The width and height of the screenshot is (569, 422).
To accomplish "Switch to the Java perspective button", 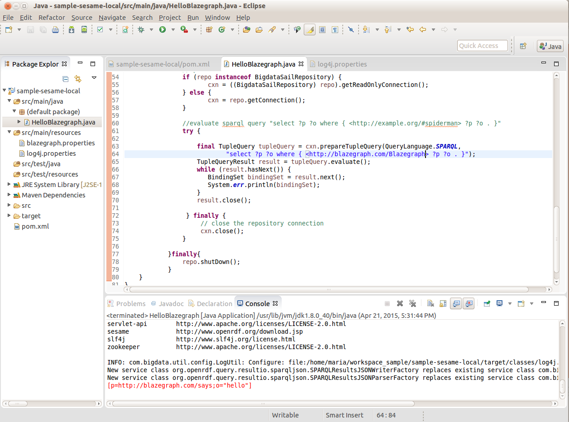I will (550, 46).
